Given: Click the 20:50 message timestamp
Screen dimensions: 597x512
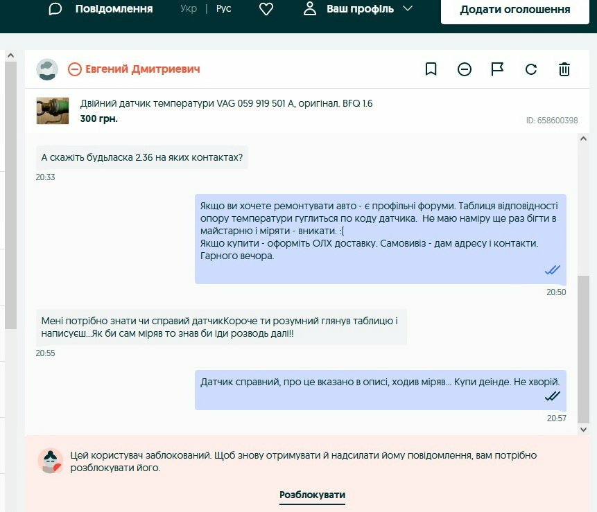Looking at the screenshot, I should click(x=556, y=292).
